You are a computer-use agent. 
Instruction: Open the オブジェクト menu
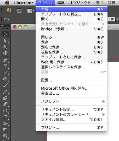(80, 3)
